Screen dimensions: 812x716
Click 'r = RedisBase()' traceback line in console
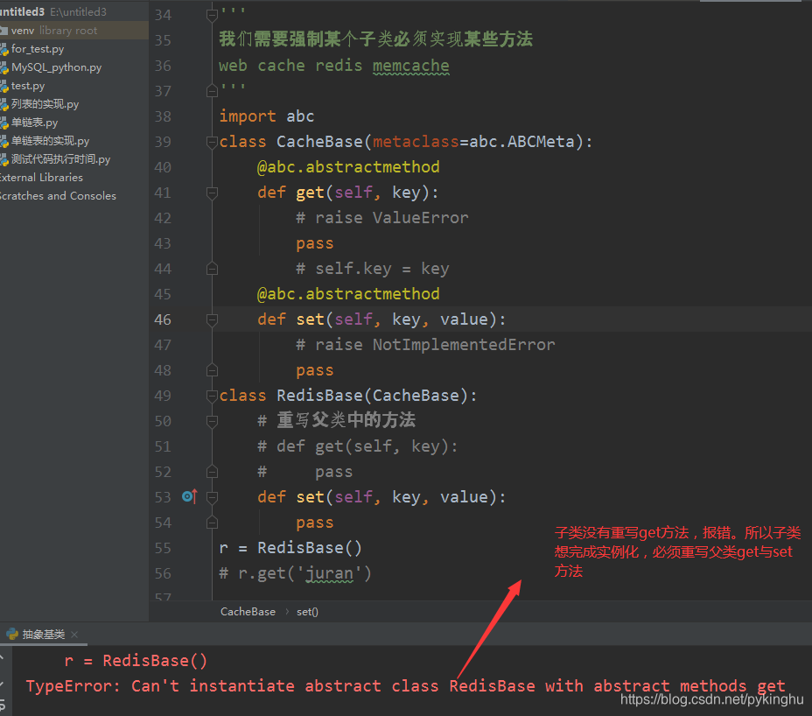click(x=136, y=661)
